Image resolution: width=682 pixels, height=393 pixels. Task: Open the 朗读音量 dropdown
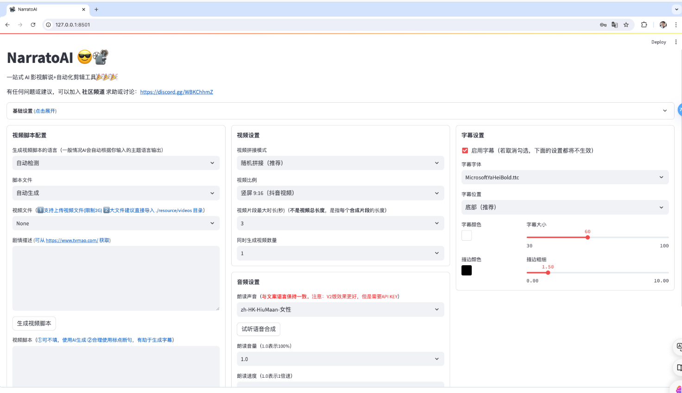pos(341,359)
